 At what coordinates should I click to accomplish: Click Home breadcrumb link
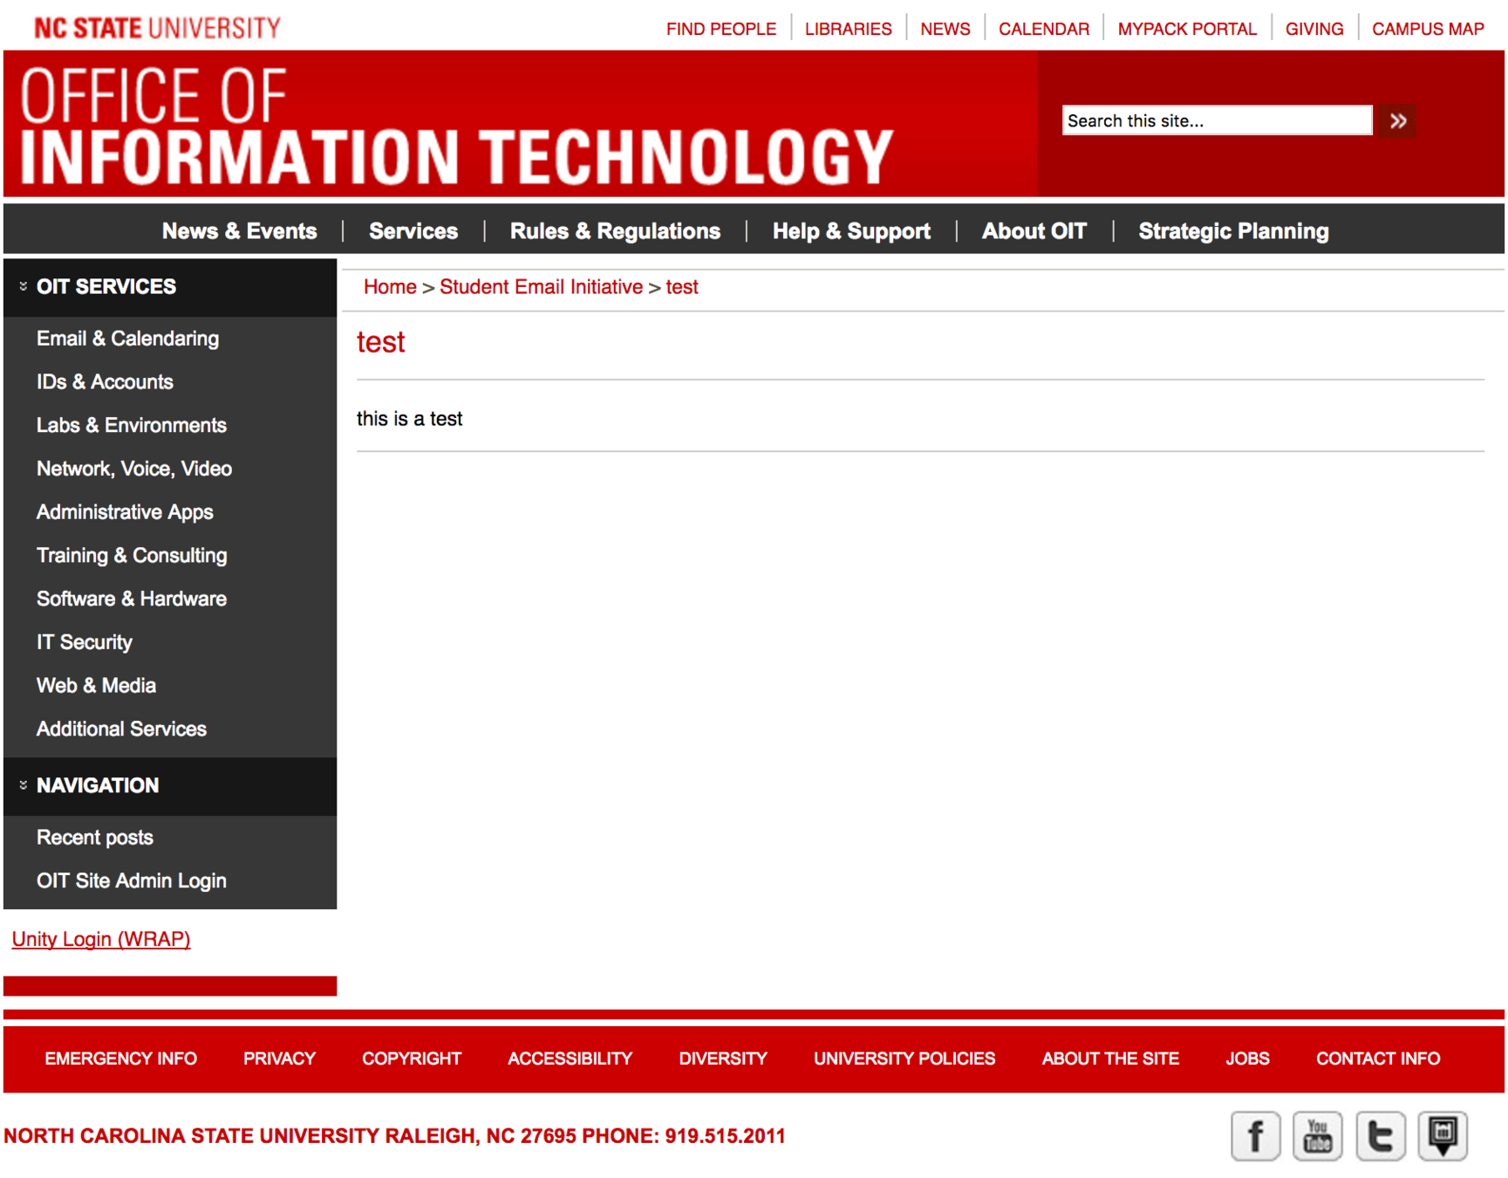point(390,287)
